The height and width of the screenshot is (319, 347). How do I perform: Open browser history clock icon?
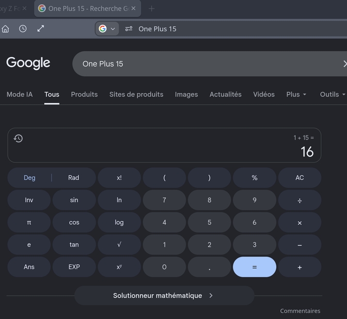(23, 28)
